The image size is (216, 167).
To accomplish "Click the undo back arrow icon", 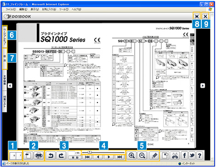I will tap(51, 155).
